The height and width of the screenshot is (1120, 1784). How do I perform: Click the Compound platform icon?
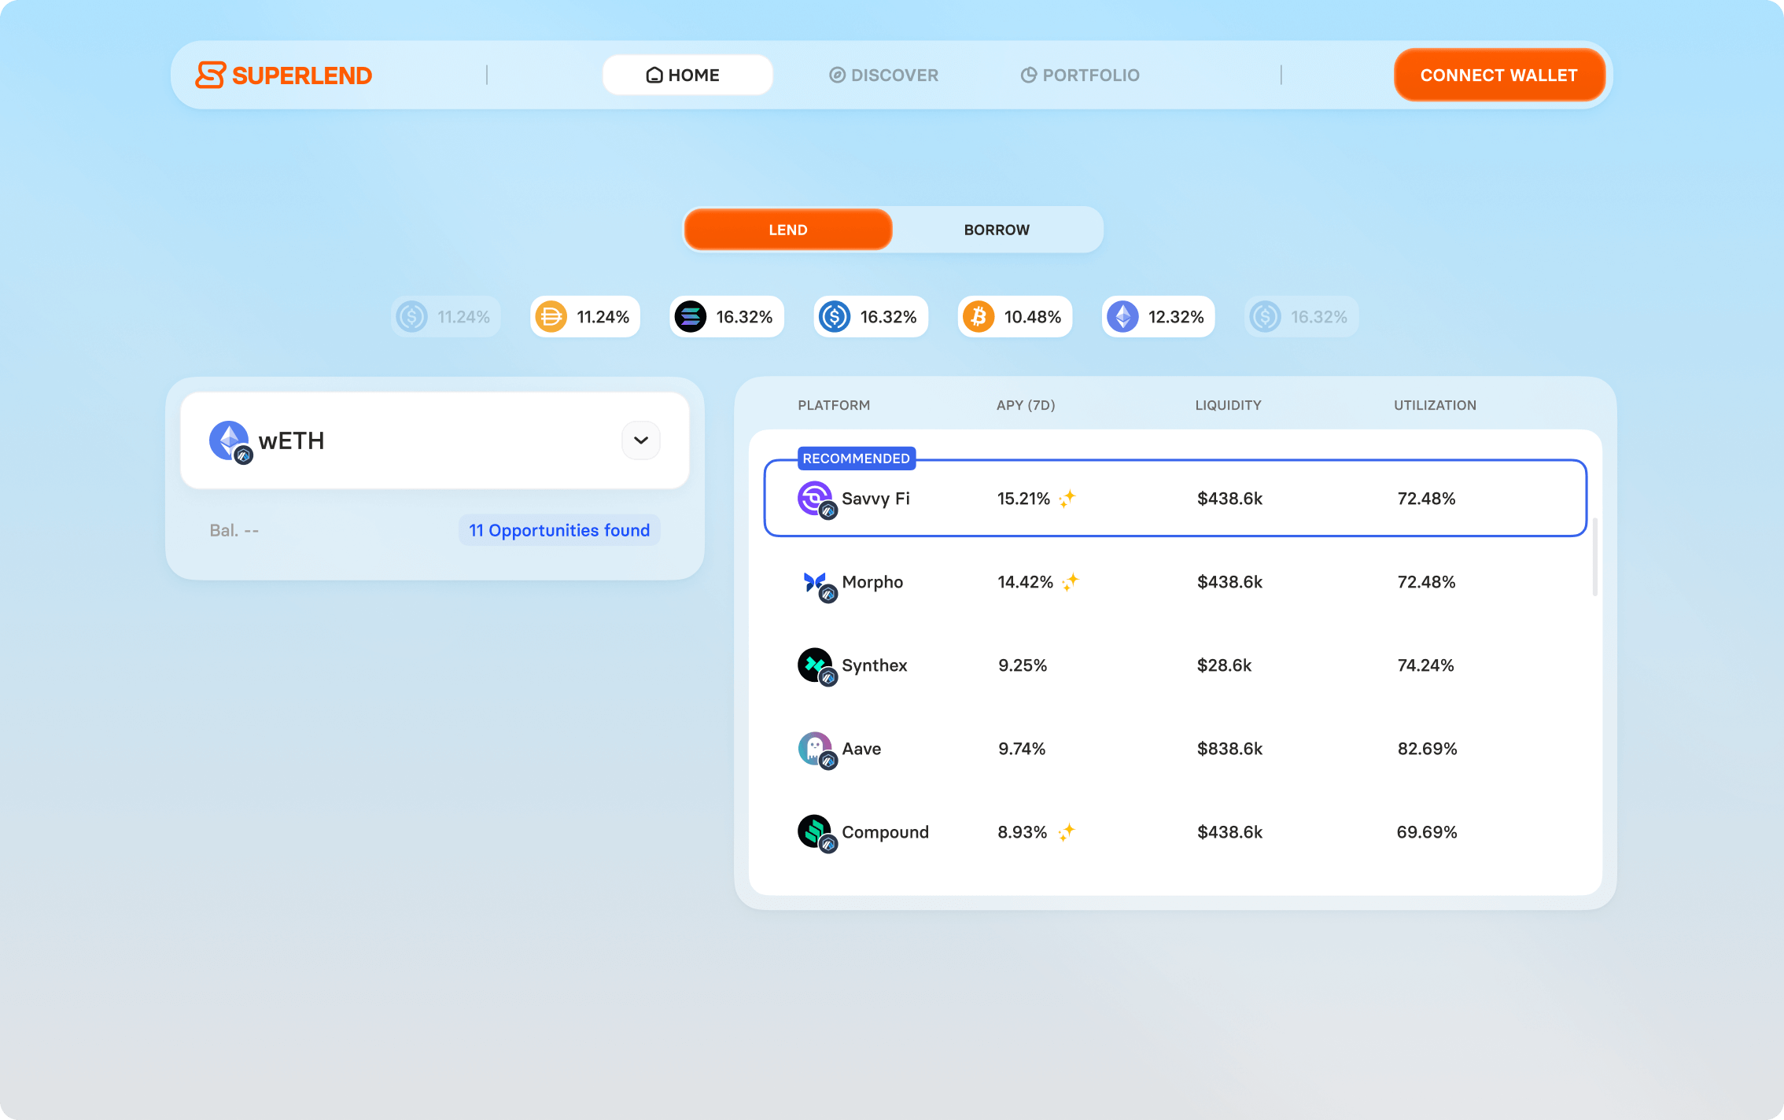pyautogui.click(x=816, y=833)
